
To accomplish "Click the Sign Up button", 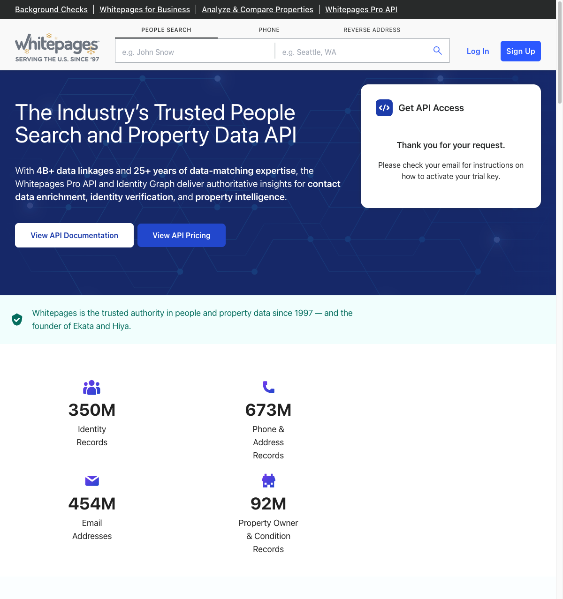I will pyautogui.click(x=520, y=51).
